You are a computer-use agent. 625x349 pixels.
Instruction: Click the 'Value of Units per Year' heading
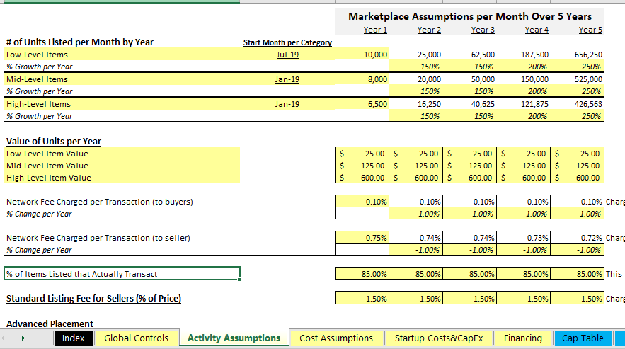[54, 141]
